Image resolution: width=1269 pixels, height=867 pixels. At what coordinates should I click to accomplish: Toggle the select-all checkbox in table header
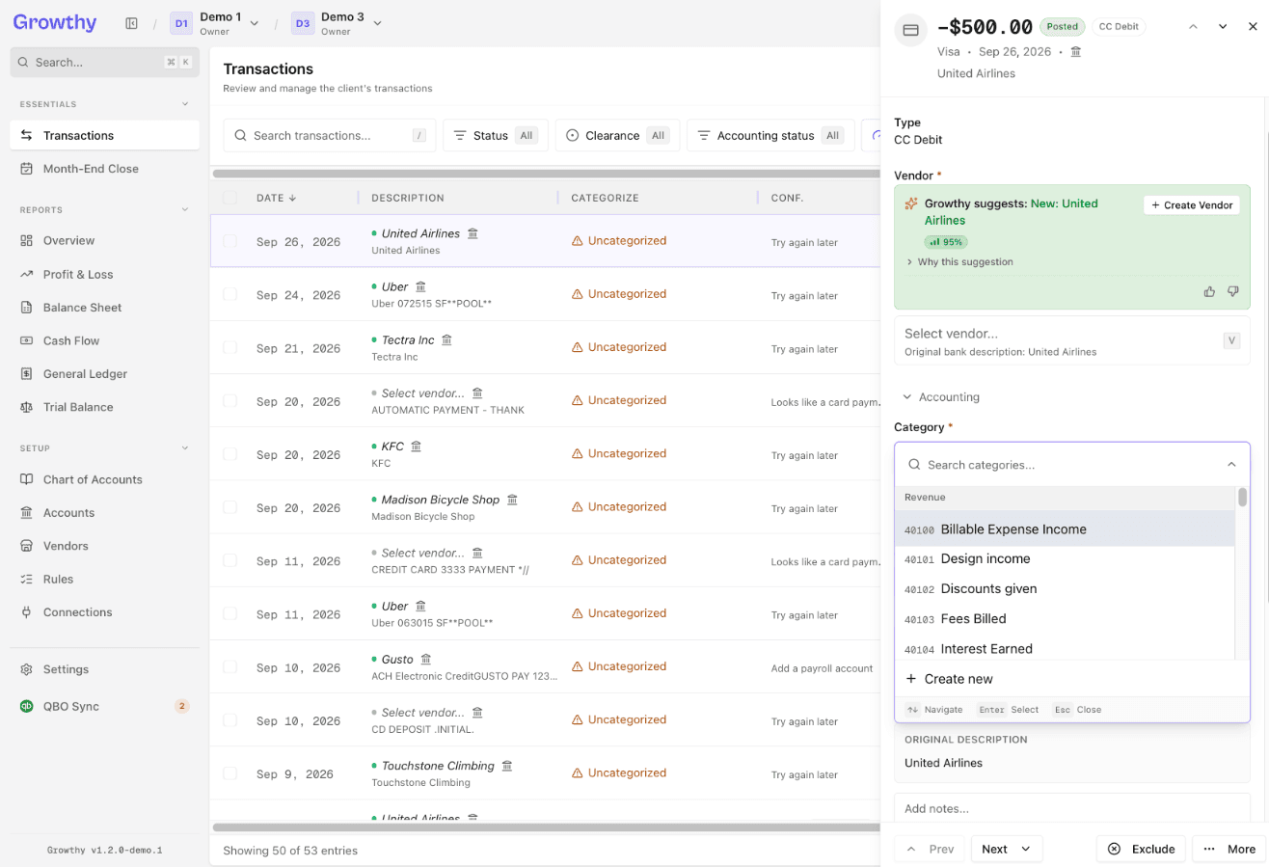pyautogui.click(x=229, y=198)
